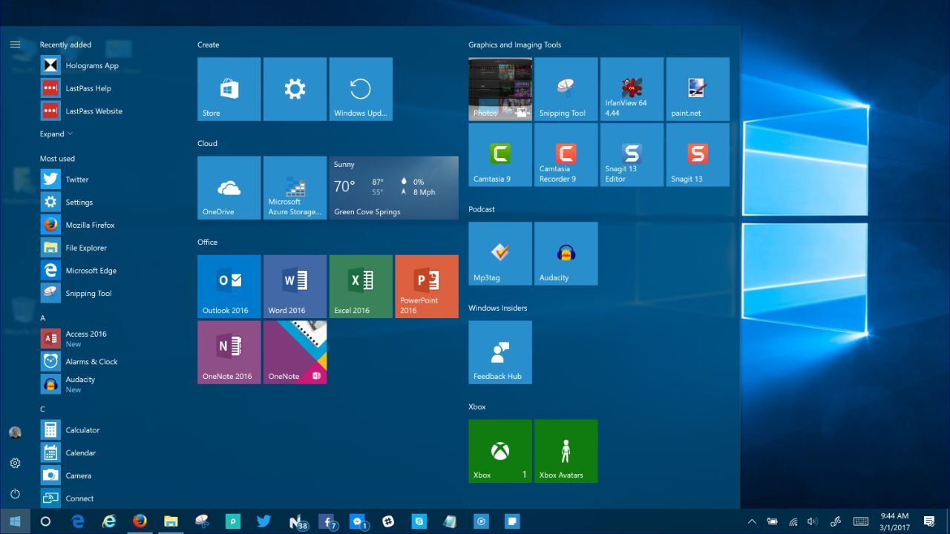Launch the Snipping Tool tile
The image size is (950, 534).
(566, 89)
